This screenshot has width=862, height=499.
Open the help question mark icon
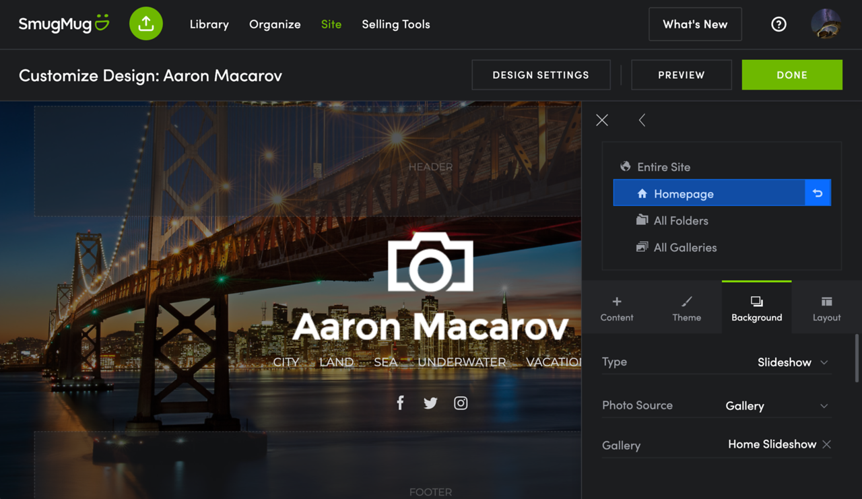click(778, 24)
